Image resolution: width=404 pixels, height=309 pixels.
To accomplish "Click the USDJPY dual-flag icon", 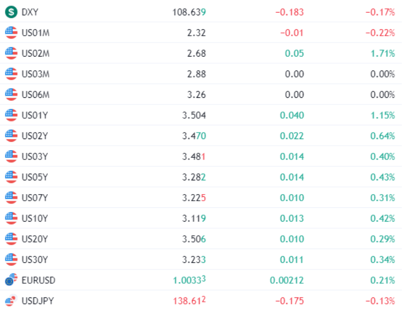I will [11, 301].
